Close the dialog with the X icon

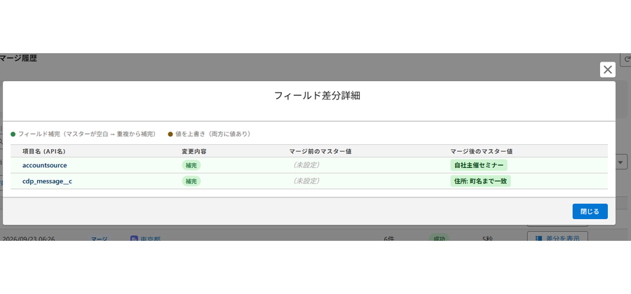(608, 69)
